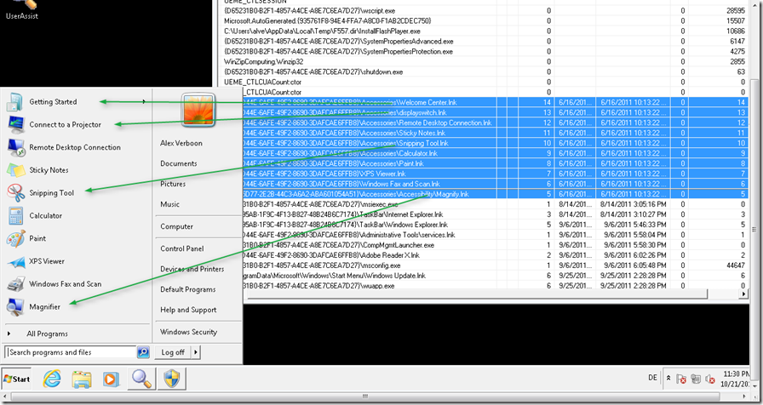Select Magnifier taskbar button
Screen dimensions: 763x405
click(141, 379)
